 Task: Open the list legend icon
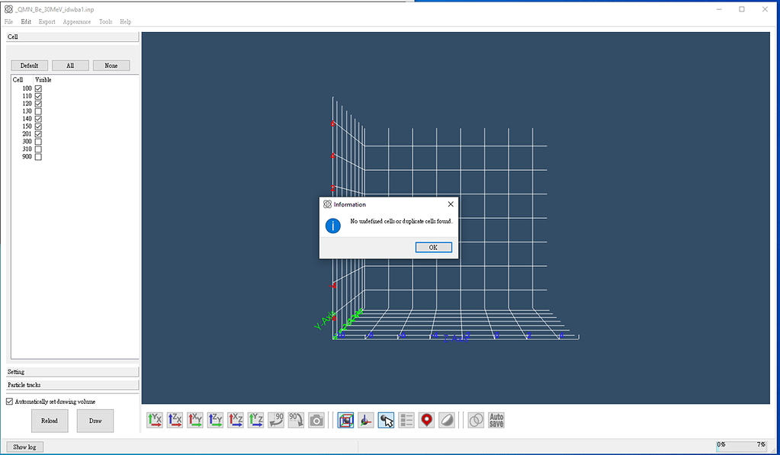tap(406, 420)
